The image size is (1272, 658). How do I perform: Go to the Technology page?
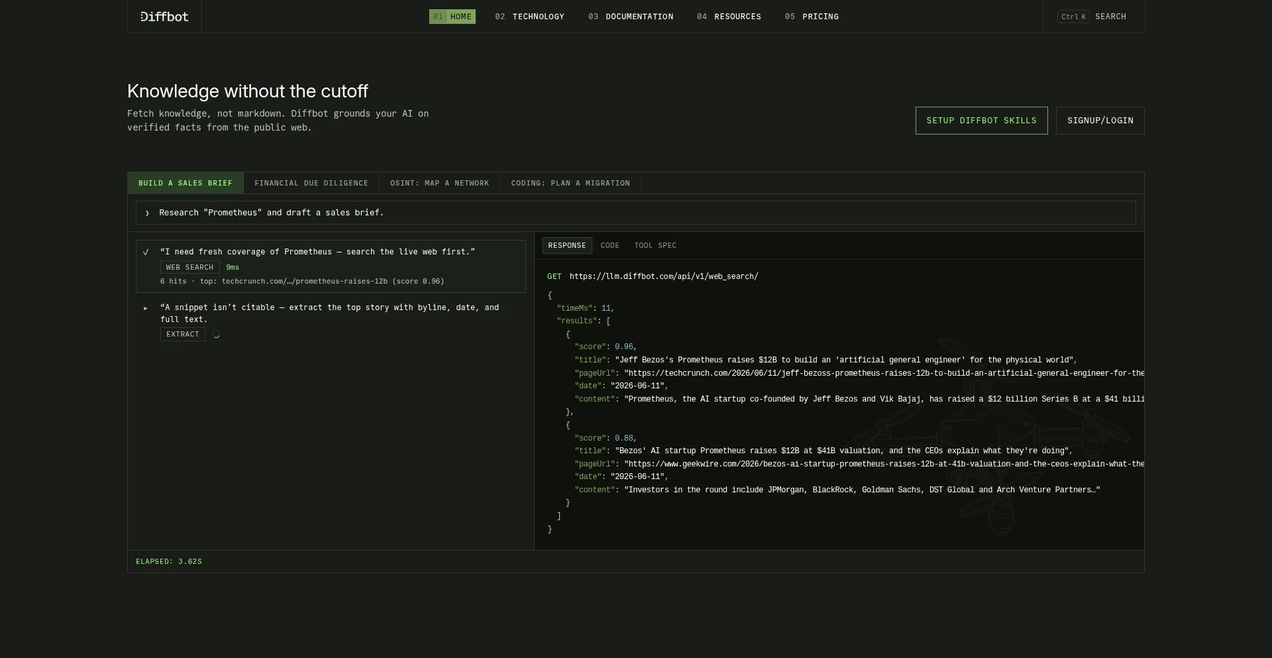[529, 17]
